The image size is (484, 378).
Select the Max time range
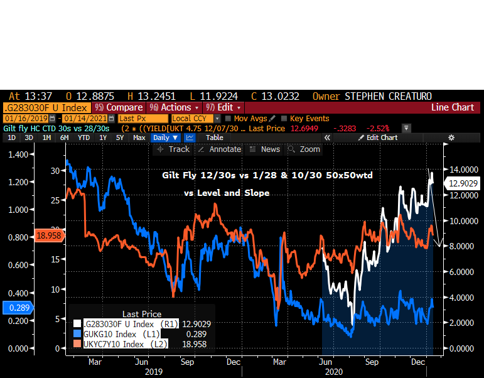tap(139, 138)
